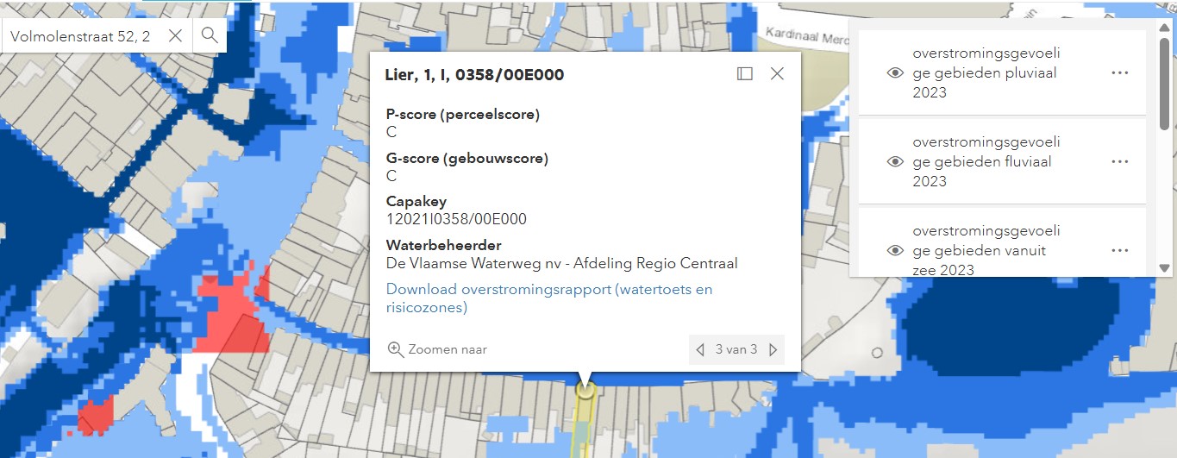Open three-dot menu for fluviaal 2023 layer
Screen dimensions: 1177x458
(1120, 161)
